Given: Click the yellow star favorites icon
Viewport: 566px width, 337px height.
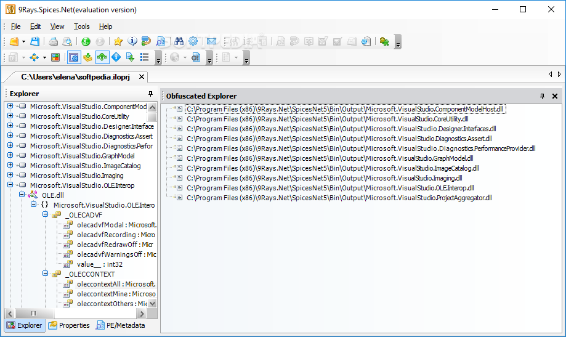Looking at the screenshot, I should click(x=118, y=41).
